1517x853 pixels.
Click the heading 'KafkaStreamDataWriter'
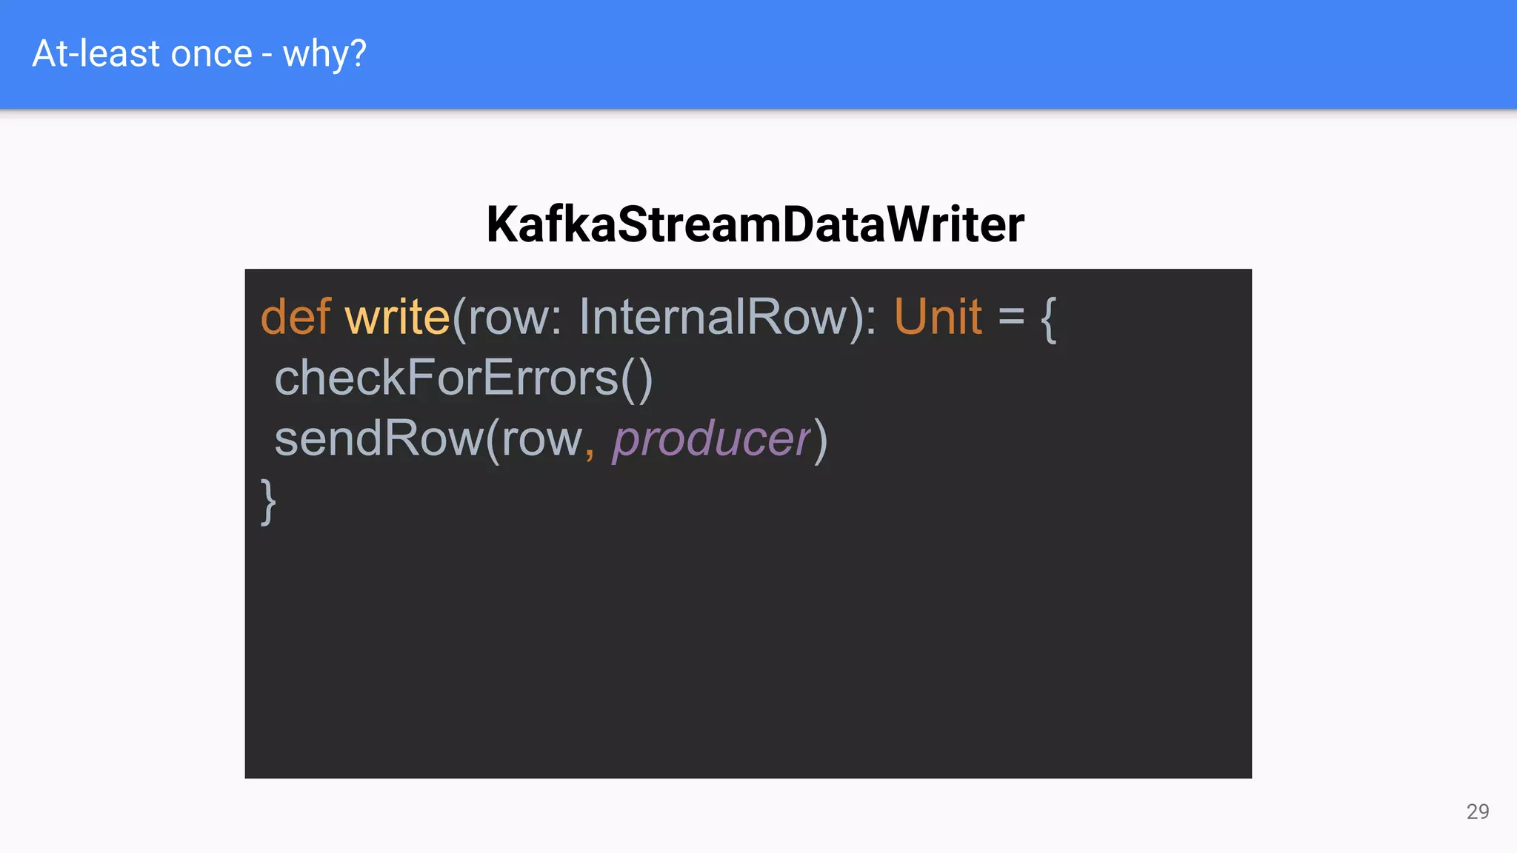pyautogui.click(x=756, y=224)
